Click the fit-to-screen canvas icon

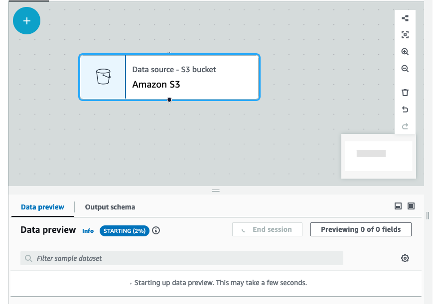[x=405, y=35]
